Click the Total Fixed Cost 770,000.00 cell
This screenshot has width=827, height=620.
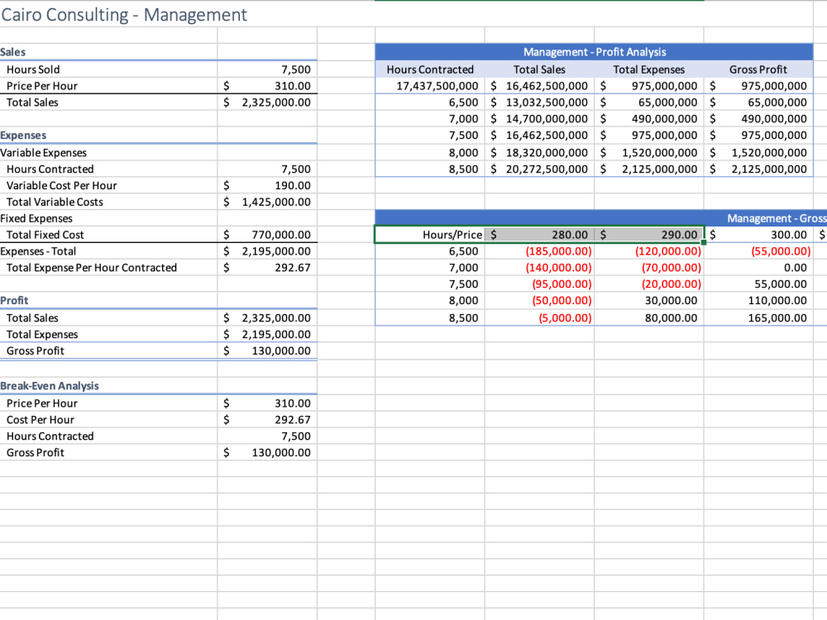(x=267, y=235)
